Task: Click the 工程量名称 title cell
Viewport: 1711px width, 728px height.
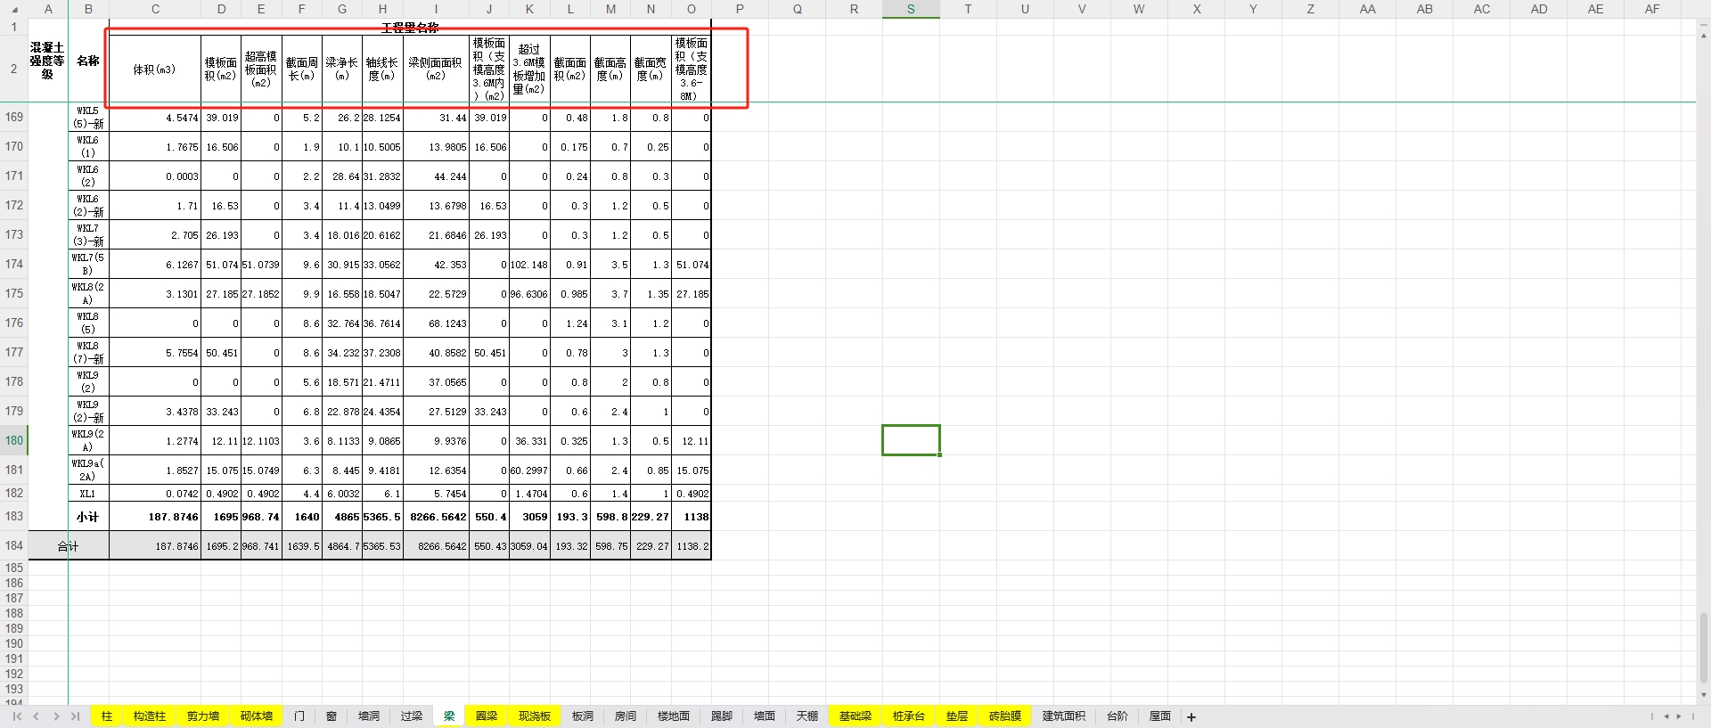Action: click(x=410, y=27)
